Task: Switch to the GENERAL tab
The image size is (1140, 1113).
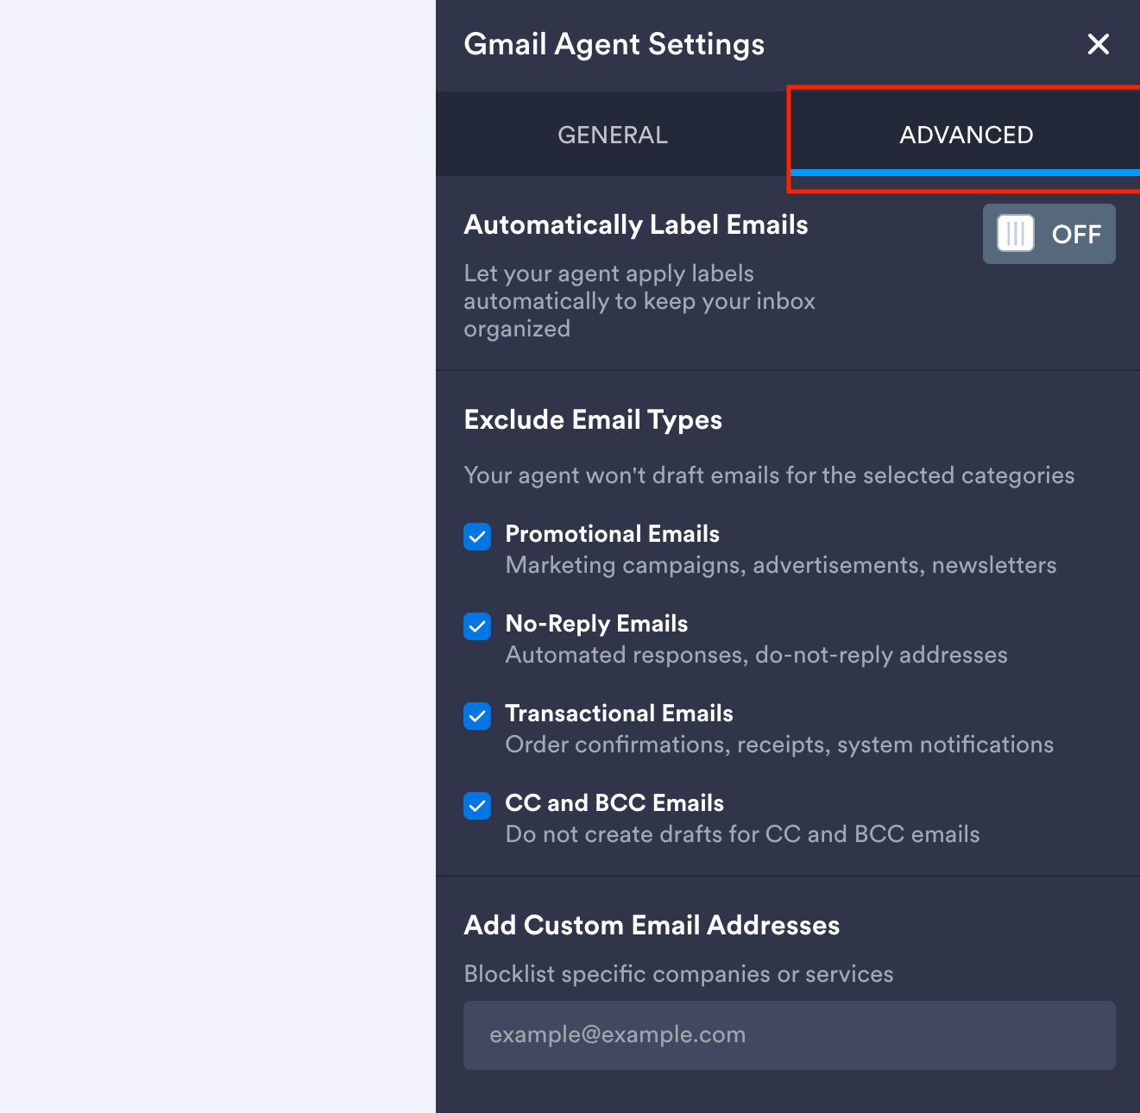Action: (613, 135)
